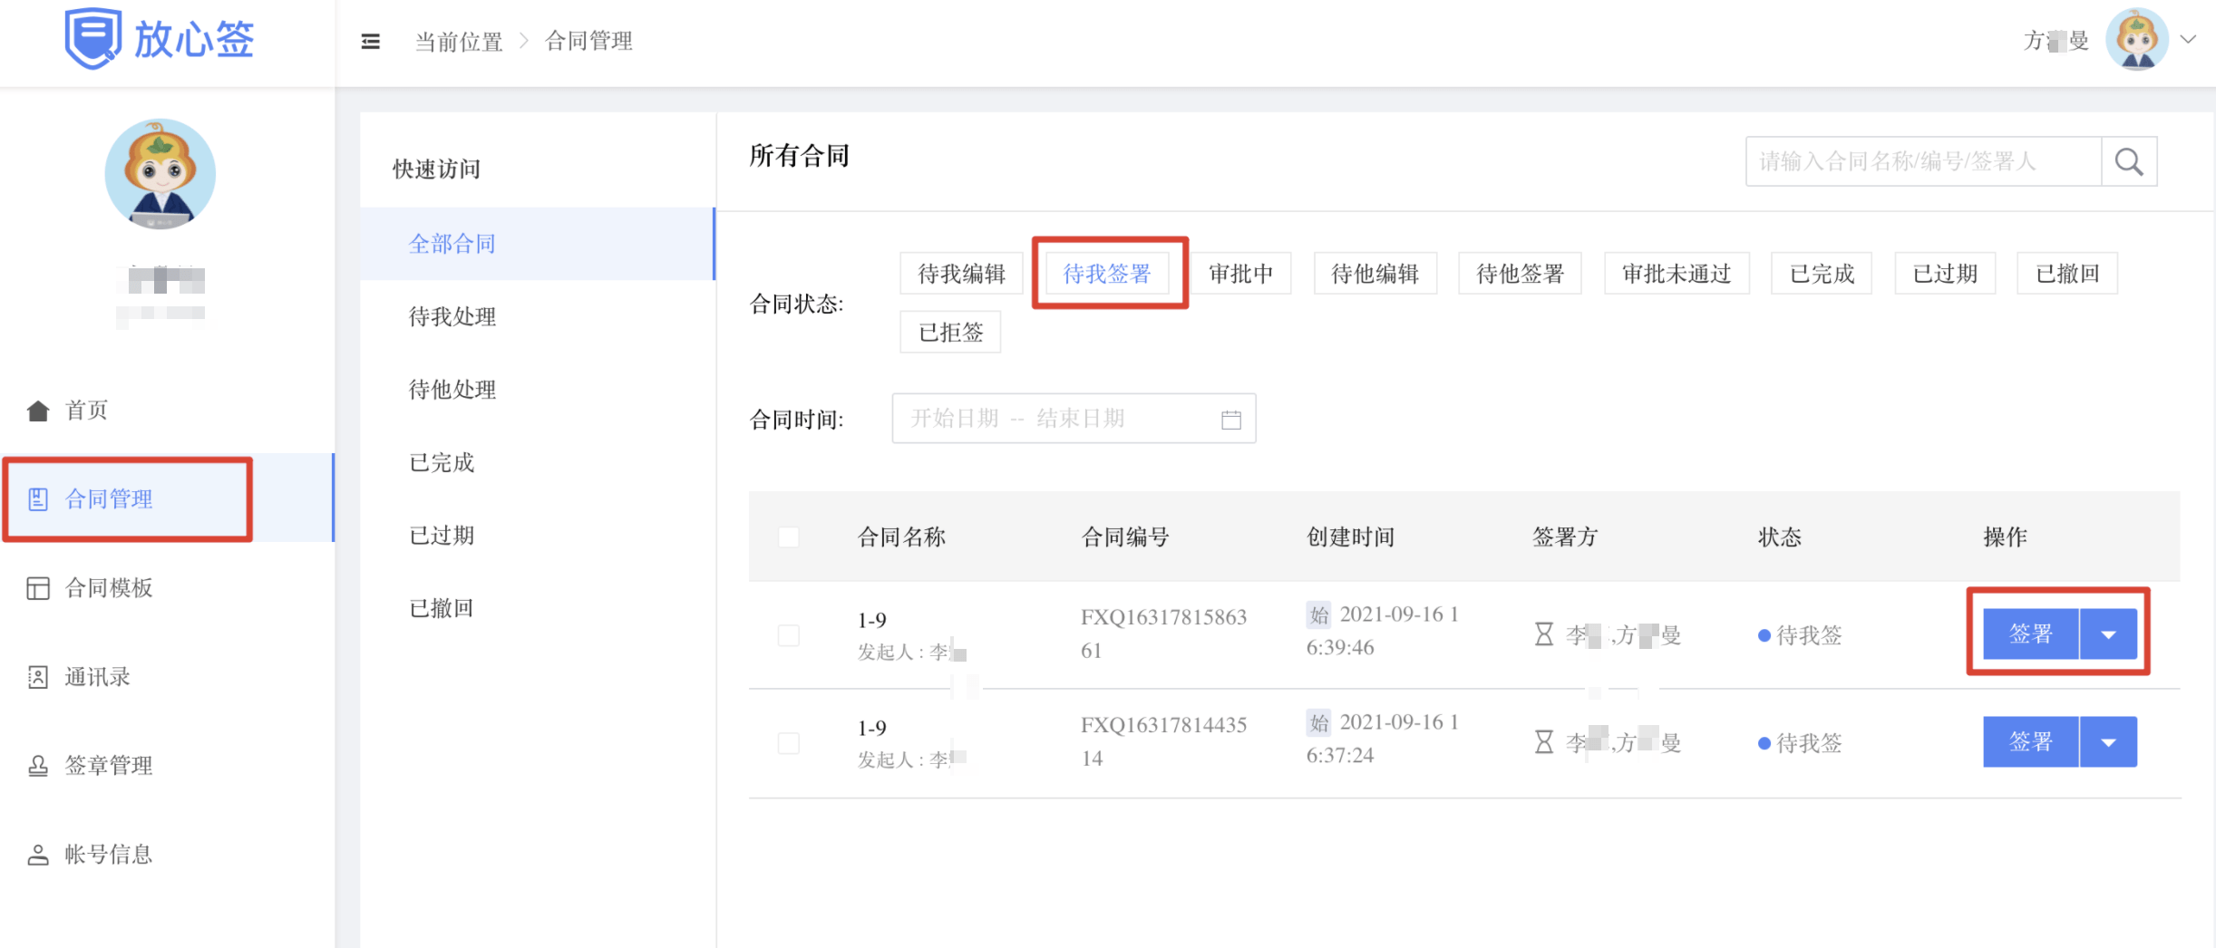Click hourglass icon in row FXQ1631781443514
Viewport: 2216px width, 948px height.
click(x=1543, y=742)
